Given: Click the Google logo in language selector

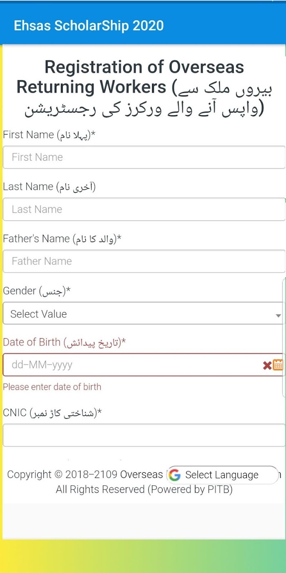Looking at the screenshot, I should (x=175, y=475).
